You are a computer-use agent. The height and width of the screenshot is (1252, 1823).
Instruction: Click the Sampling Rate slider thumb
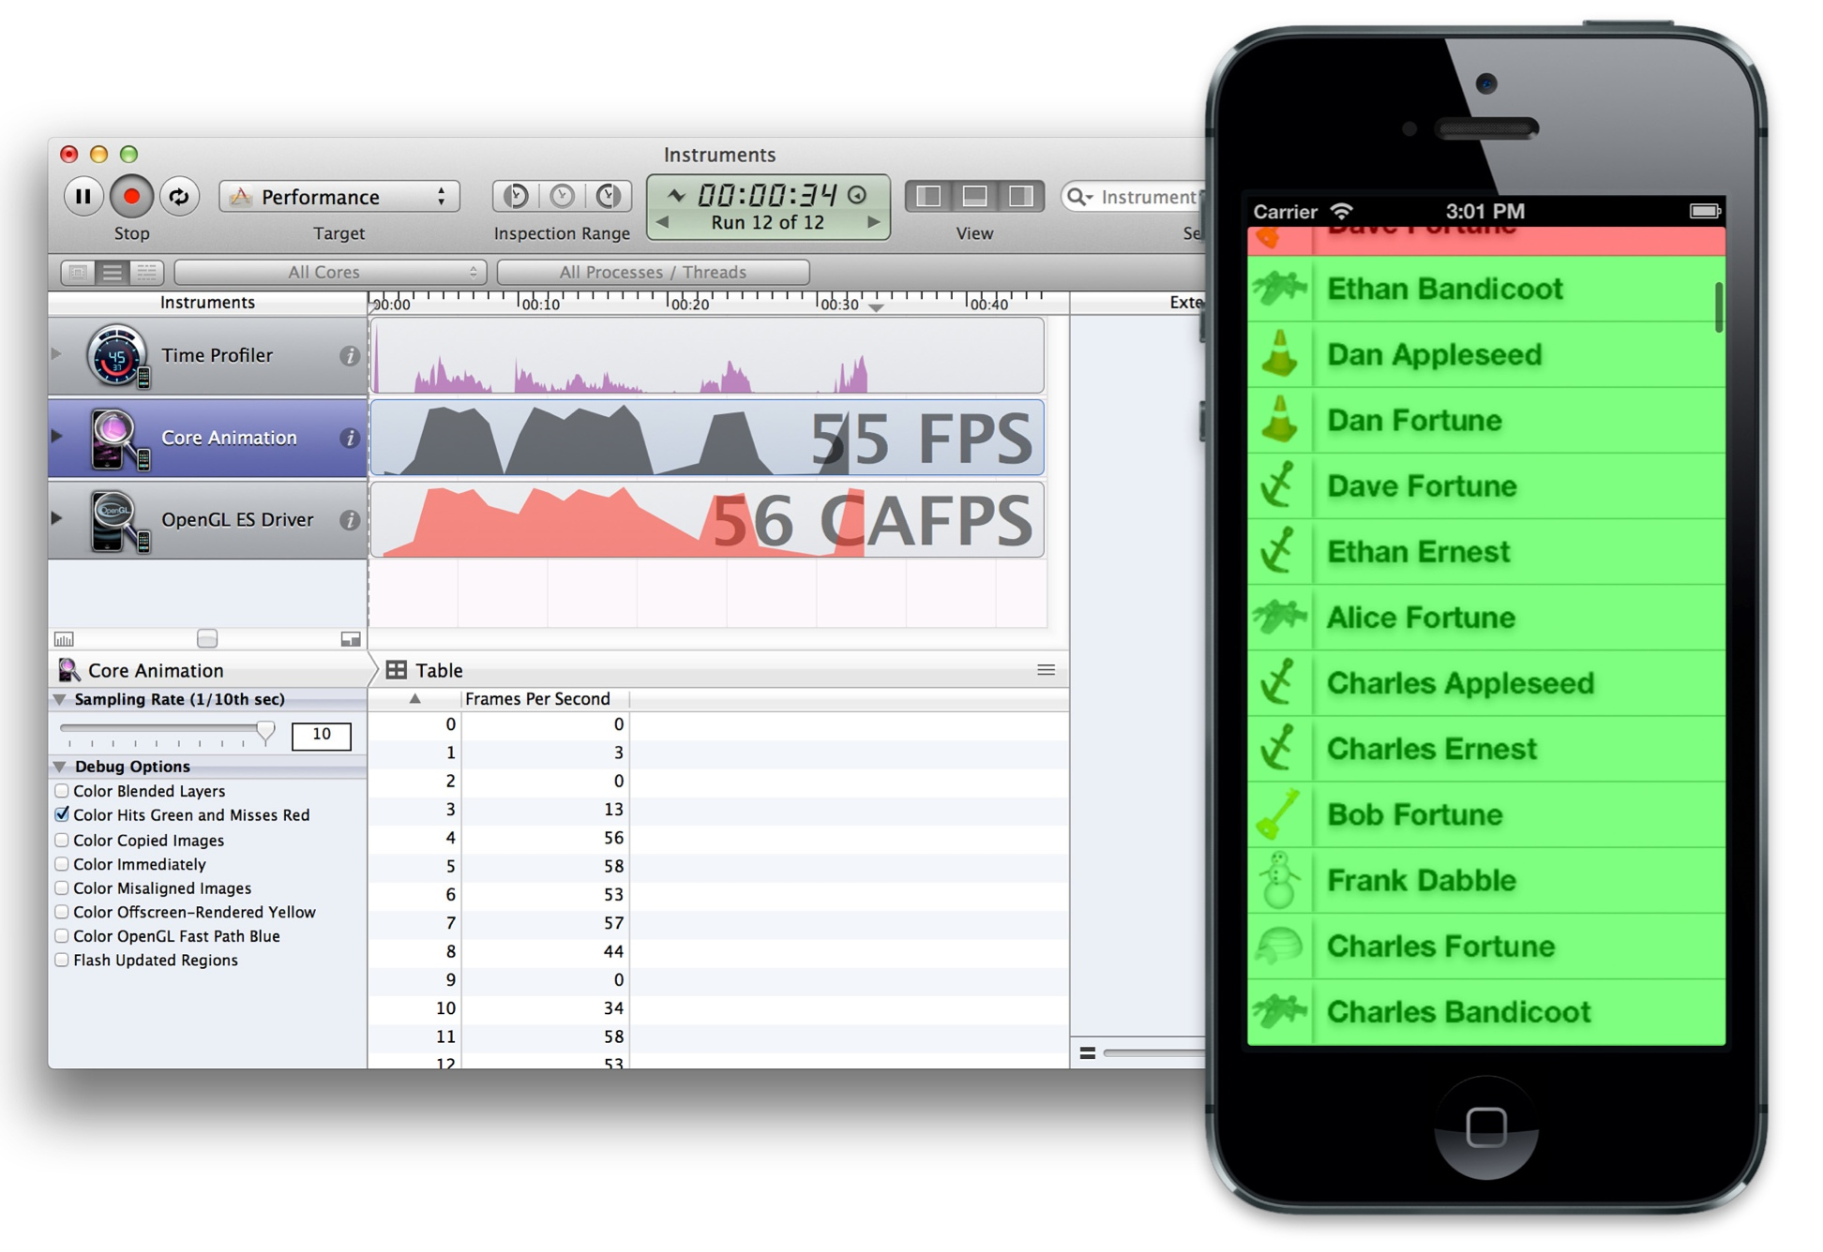pyautogui.click(x=265, y=732)
